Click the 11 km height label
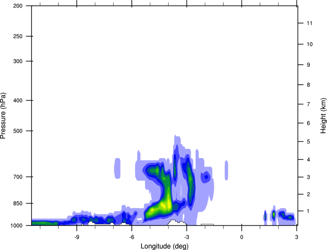Screen dimensions: 327x250 [x=309, y=23]
